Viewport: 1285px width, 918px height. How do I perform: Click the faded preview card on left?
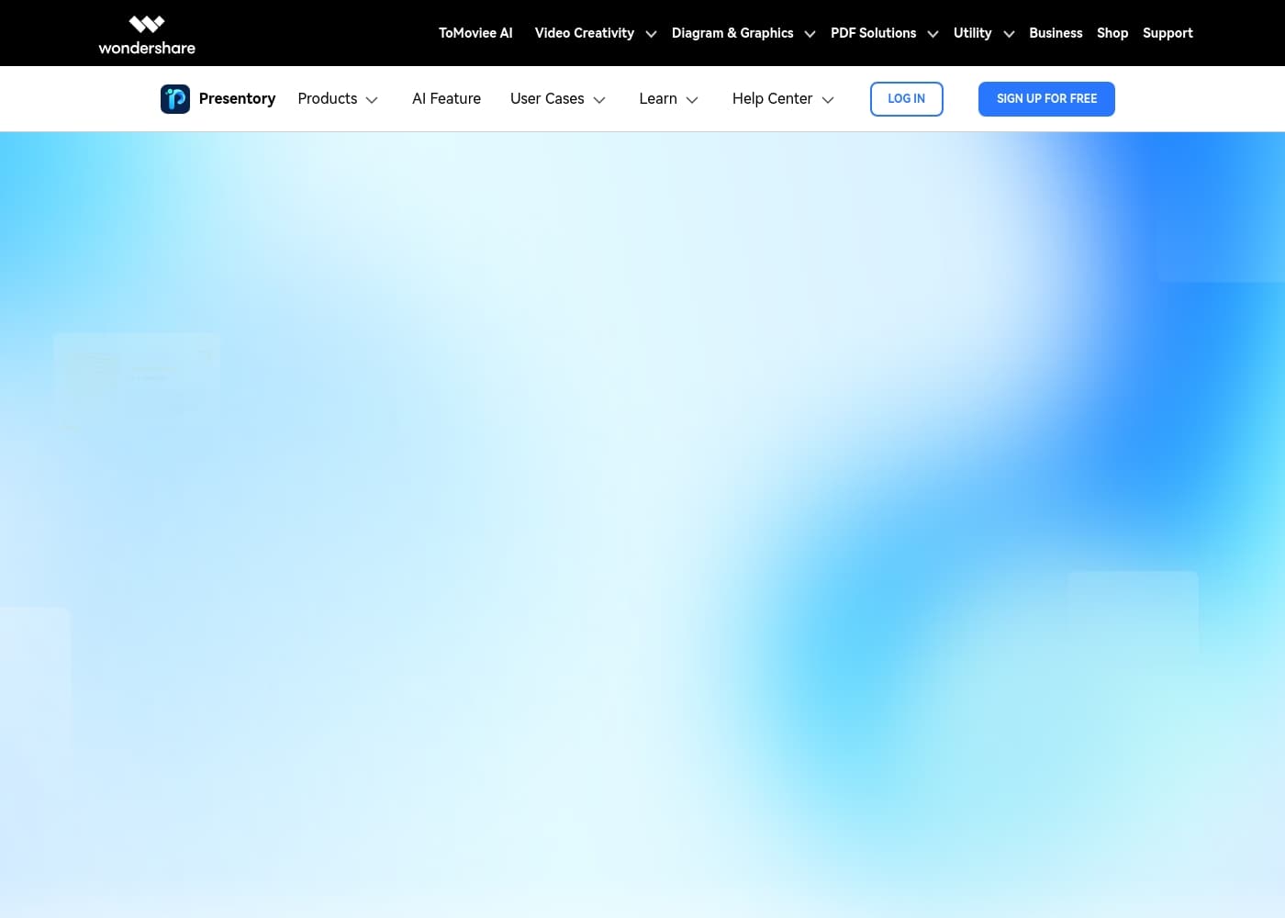click(x=137, y=381)
